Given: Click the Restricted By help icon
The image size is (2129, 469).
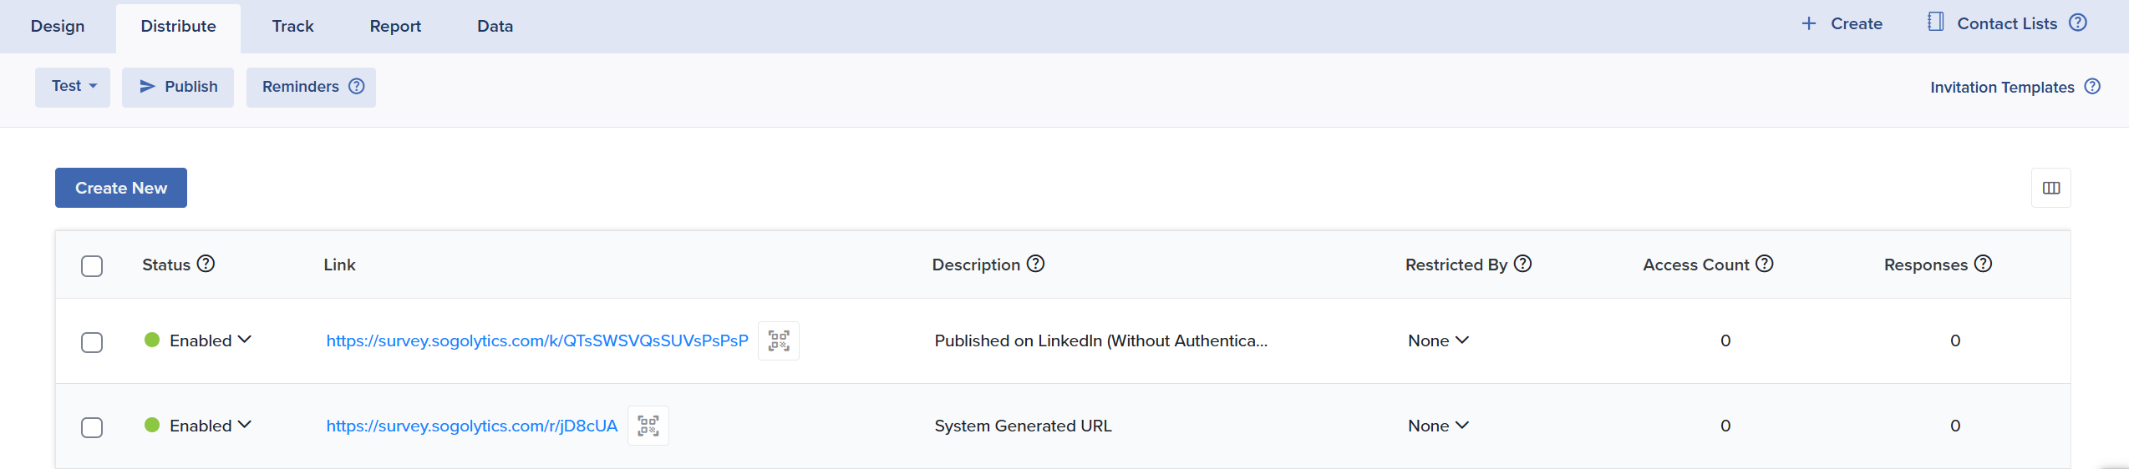Looking at the screenshot, I should [1523, 264].
